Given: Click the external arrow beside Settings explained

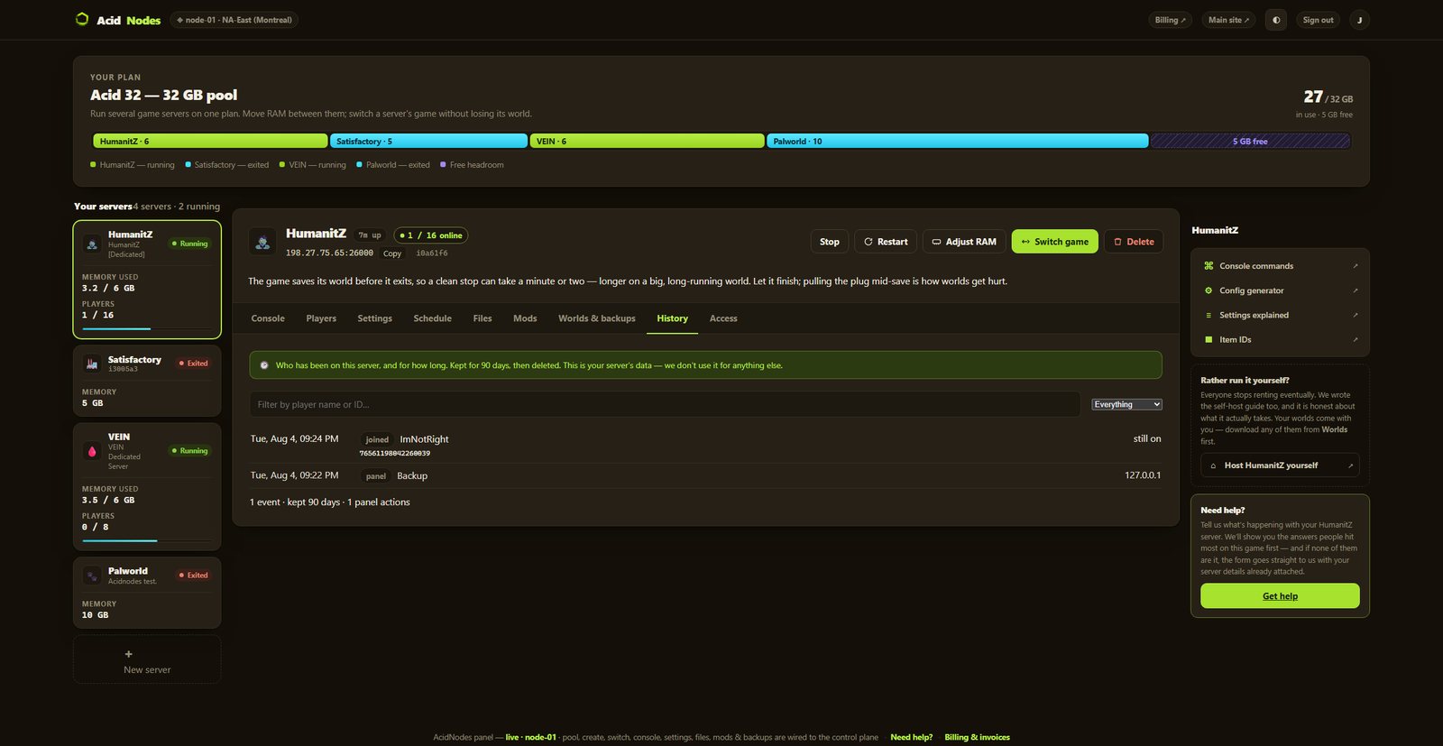Looking at the screenshot, I should 1355,315.
